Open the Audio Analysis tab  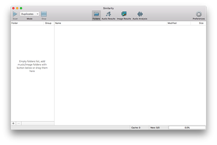pos(140,16)
